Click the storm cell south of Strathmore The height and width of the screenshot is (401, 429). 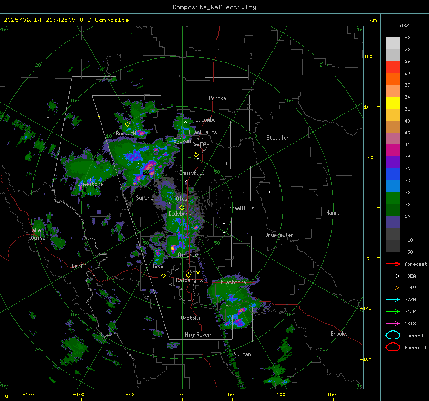point(238,315)
